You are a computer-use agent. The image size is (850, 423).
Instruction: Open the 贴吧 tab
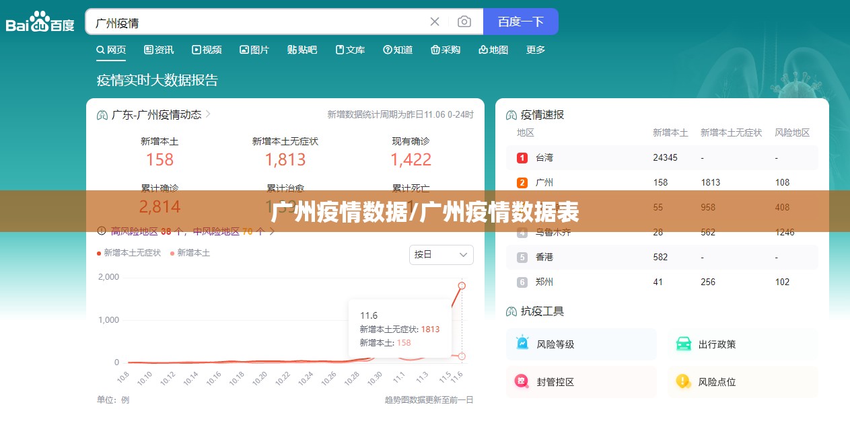point(302,50)
